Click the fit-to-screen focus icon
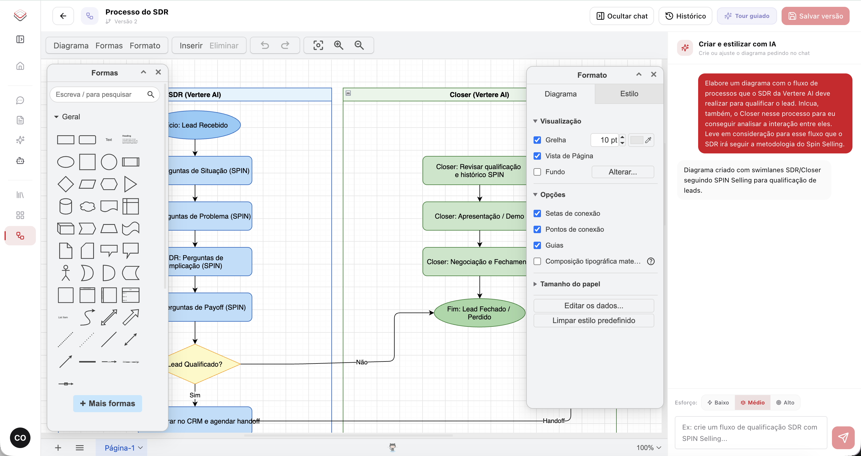Image resolution: width=861 pixels, height=456 pixels. (x=318, y=45)
